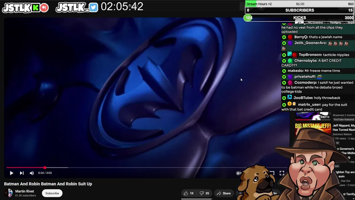The height and width of the screenshot is (200, 355).
Task: Click the green Kick badge beside Chernobyte
Action: (284, 61)
